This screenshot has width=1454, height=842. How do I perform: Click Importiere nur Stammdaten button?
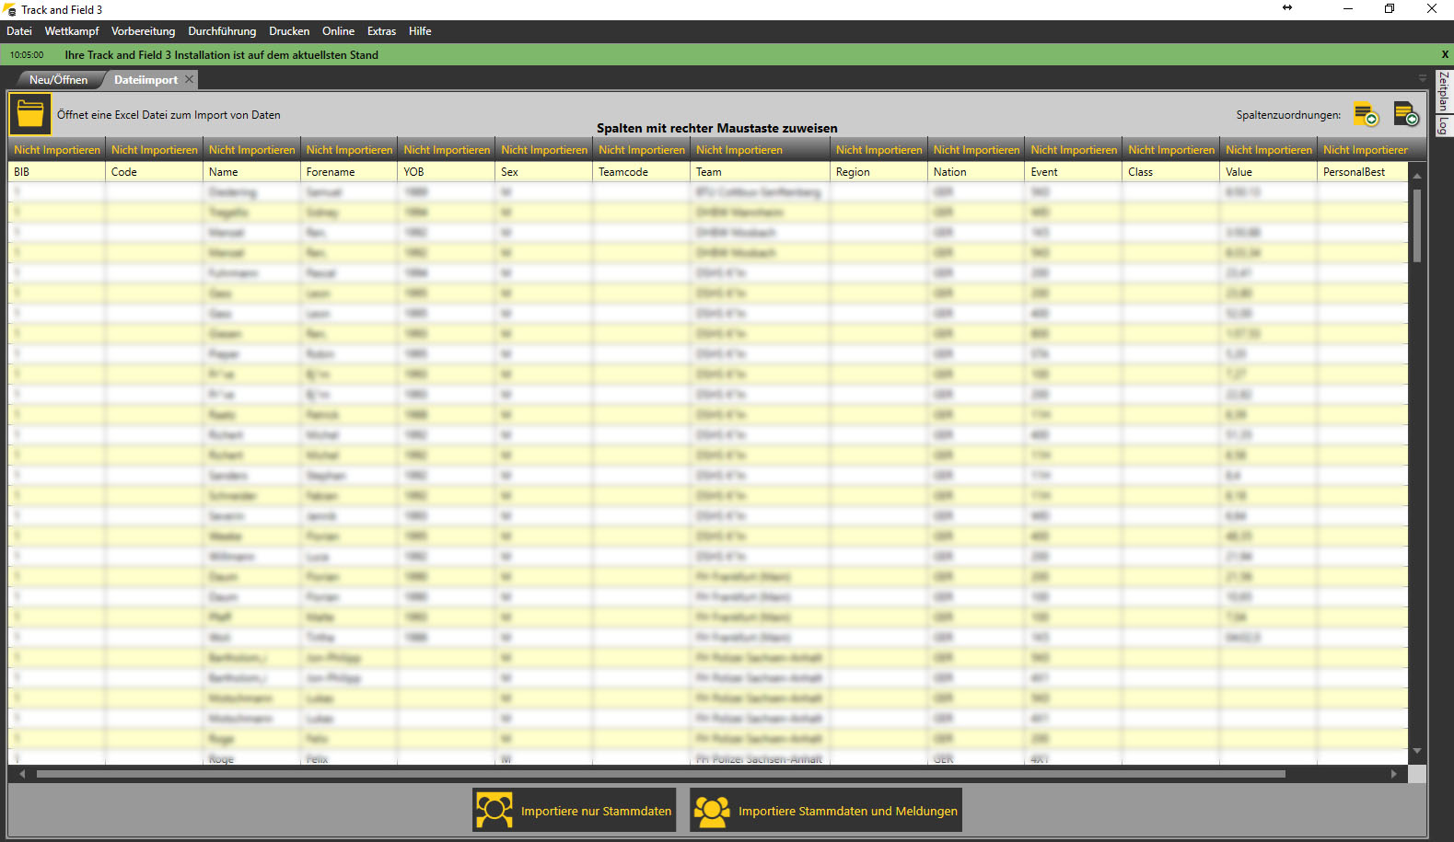point(575,811)
